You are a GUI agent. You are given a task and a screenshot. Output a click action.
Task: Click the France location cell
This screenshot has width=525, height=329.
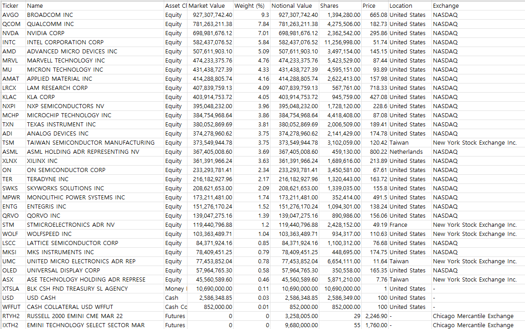pos(410,225)
